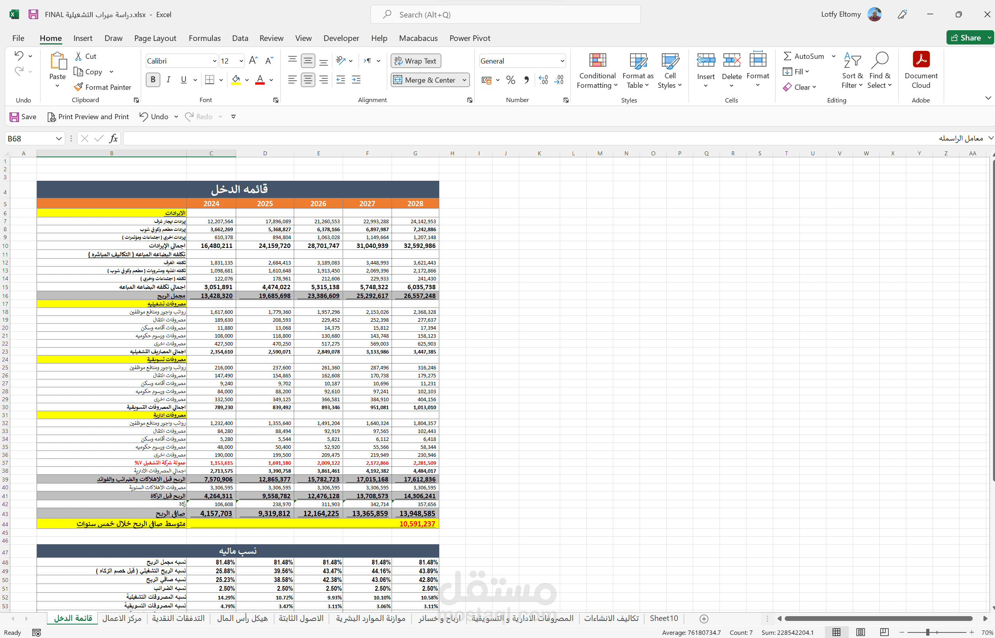Toggle Wrap Text
Screen dimensions: 995x638
pyautogui.click(x=415, y=61)
